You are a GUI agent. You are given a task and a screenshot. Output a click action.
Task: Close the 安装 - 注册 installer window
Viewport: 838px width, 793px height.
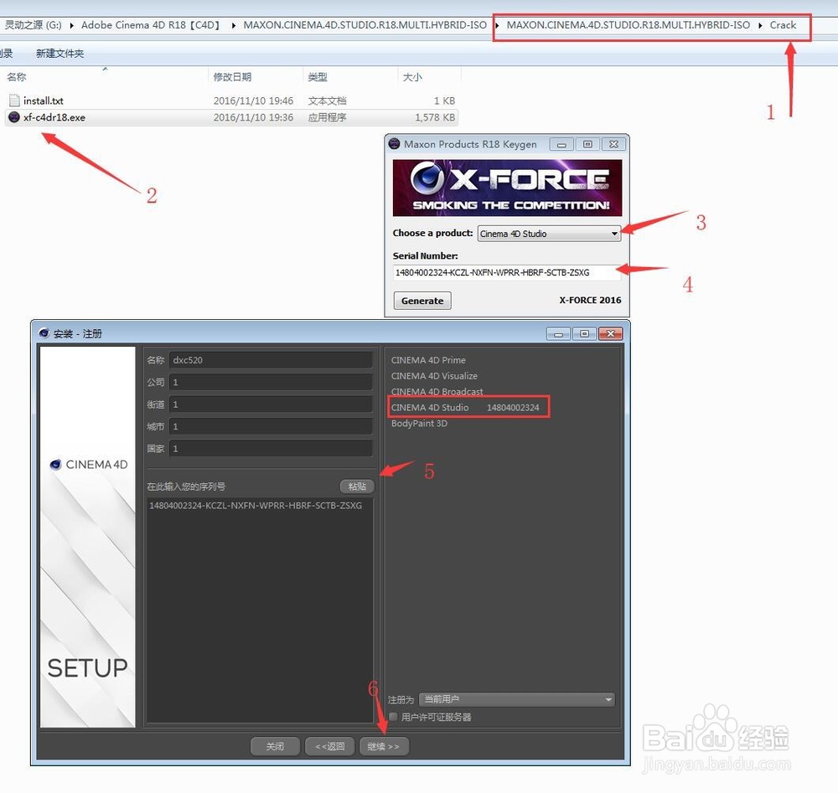point(610,334)
